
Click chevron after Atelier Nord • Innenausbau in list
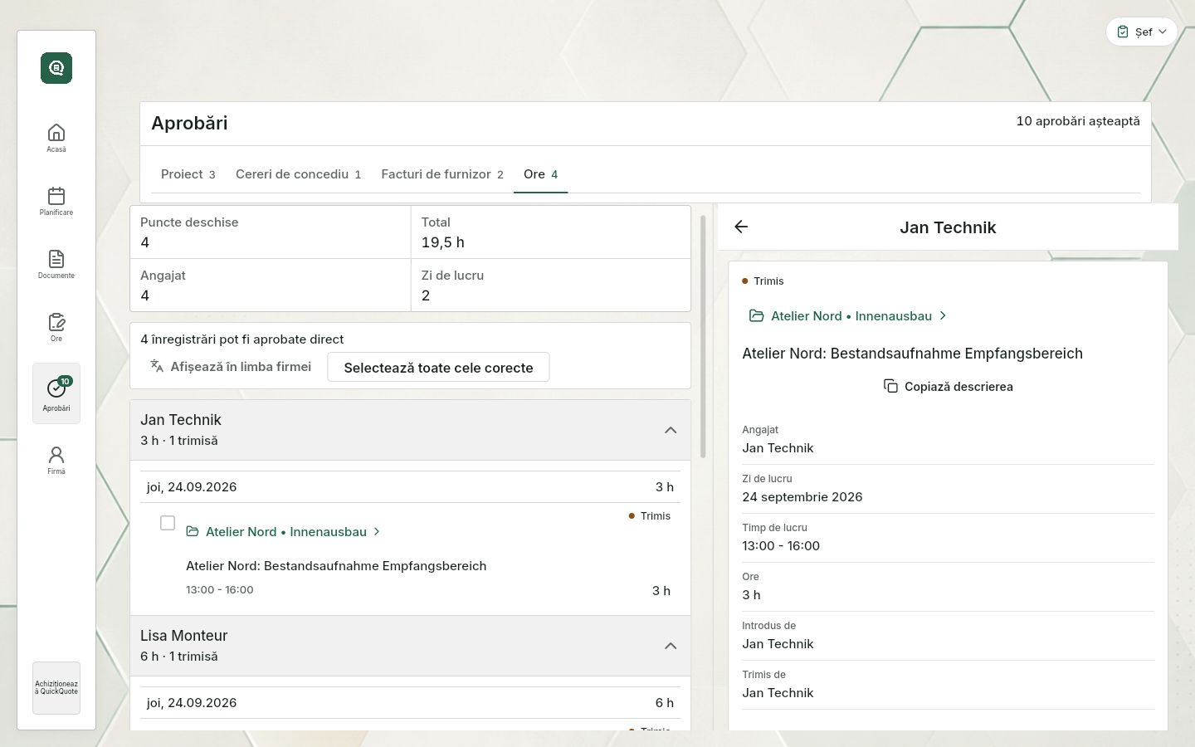(377, 531)
